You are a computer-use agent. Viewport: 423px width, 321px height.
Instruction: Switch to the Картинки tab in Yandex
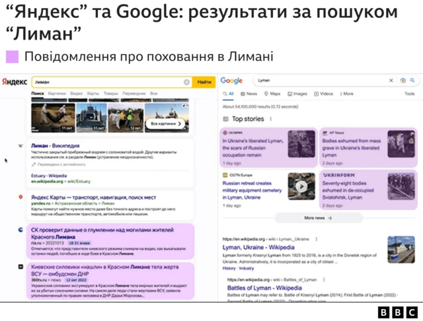(x=57, y=94)
